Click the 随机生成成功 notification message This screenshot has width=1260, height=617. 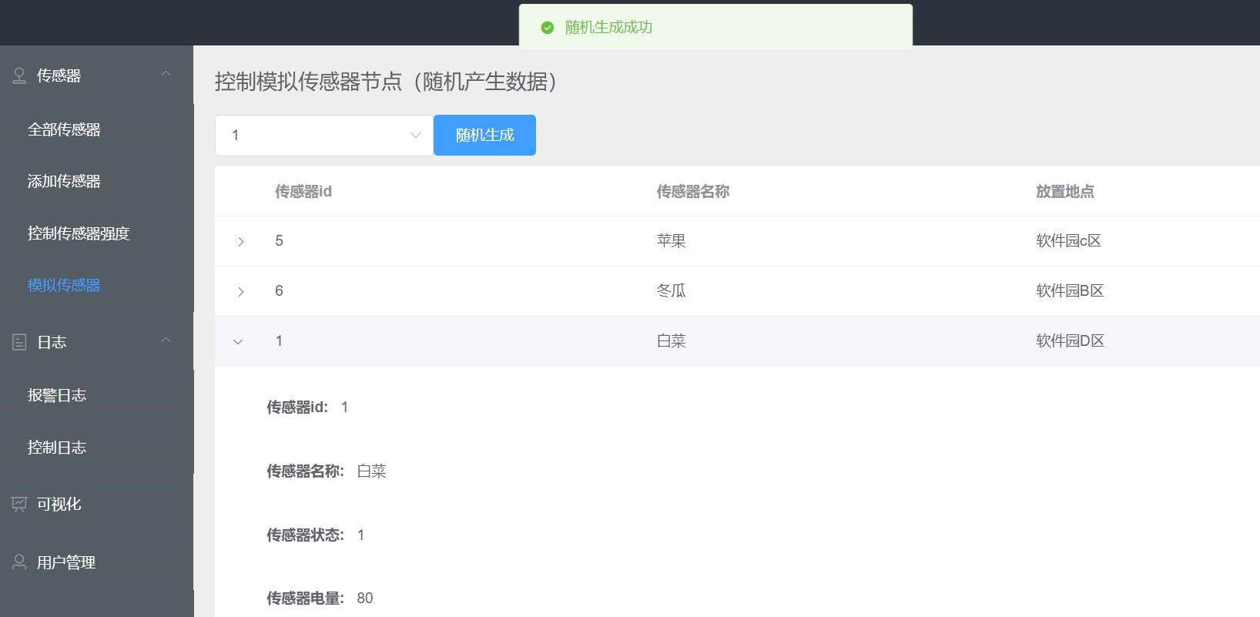(x=608, y=27)
